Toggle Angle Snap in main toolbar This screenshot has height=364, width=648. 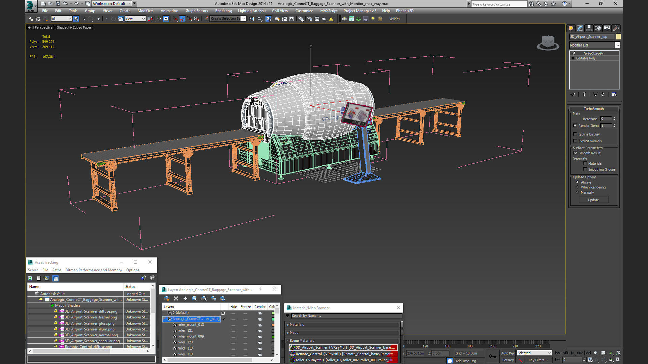[182, 19]
